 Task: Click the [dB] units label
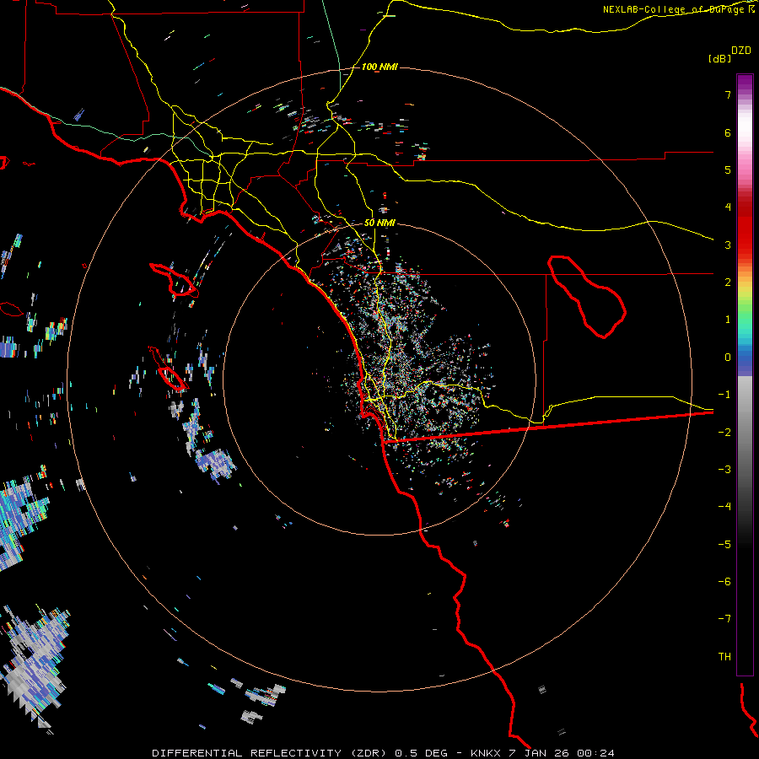[719, 58]
